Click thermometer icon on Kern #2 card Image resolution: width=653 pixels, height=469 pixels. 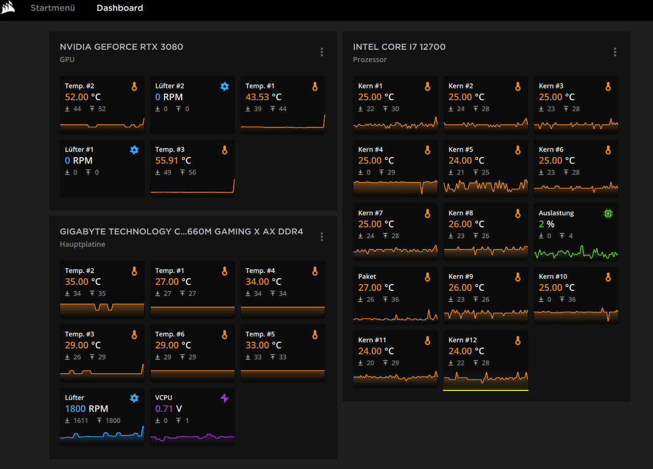tap(518, 86)
